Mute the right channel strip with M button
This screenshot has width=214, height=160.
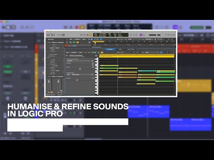[x=58, y=92]
